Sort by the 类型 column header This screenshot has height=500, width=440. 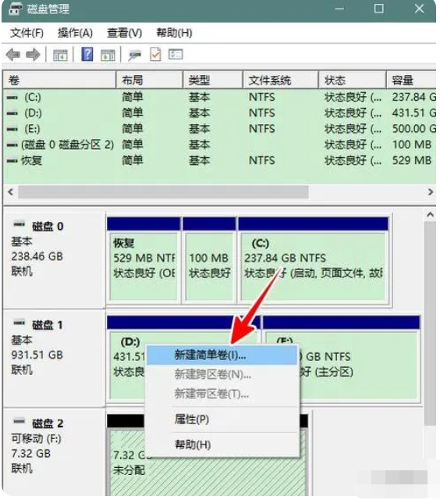click(212, 80)
